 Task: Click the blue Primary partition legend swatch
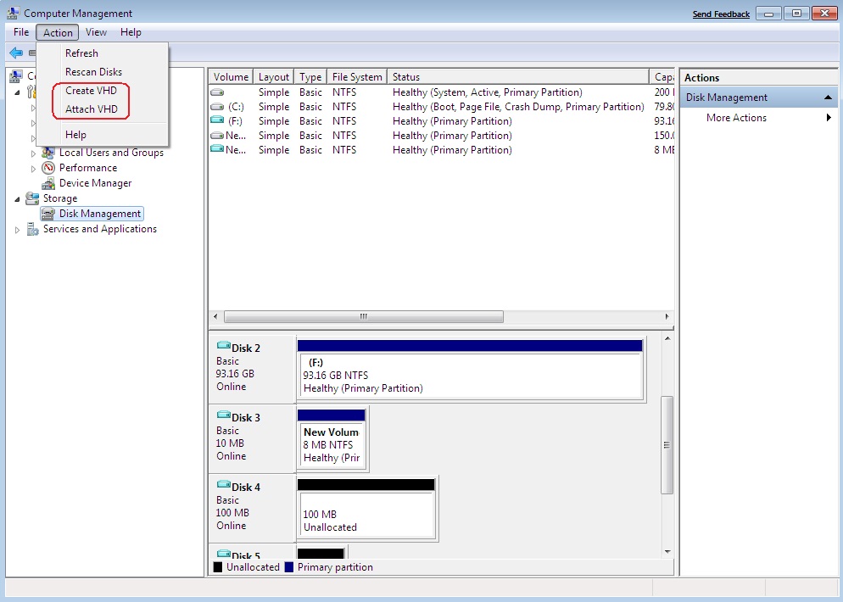point(288,567)
